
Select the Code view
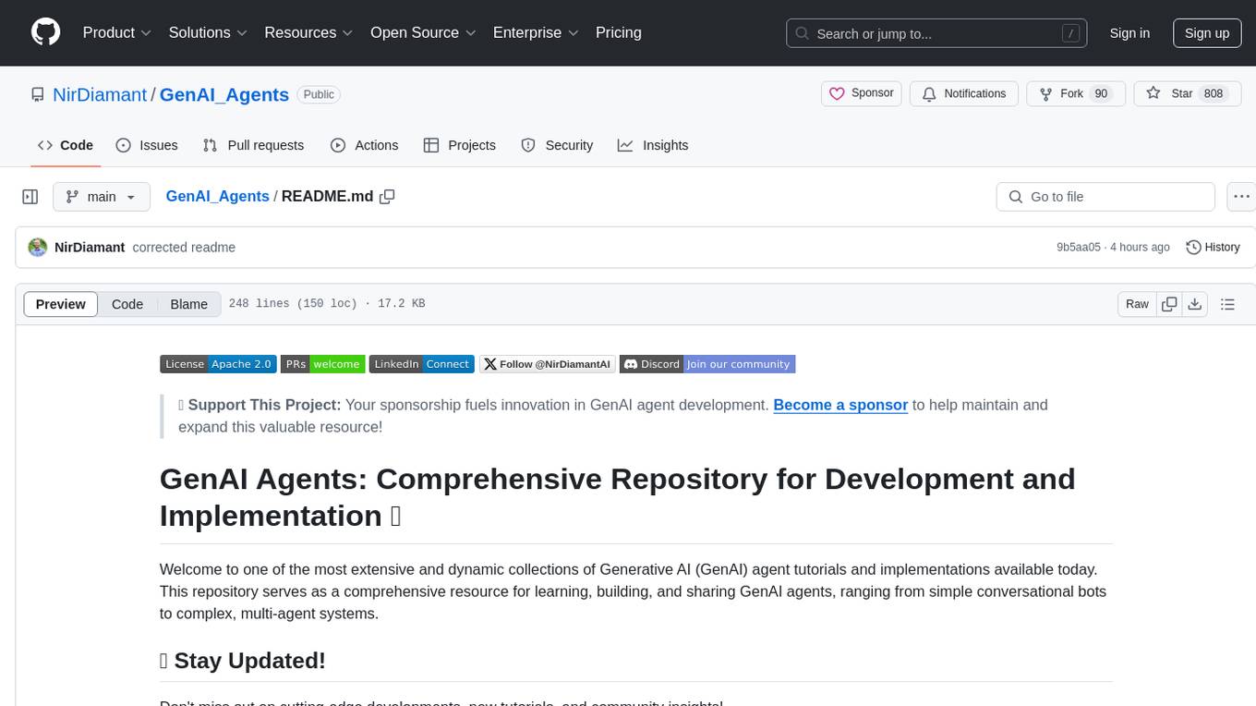(x=127, y=304)
